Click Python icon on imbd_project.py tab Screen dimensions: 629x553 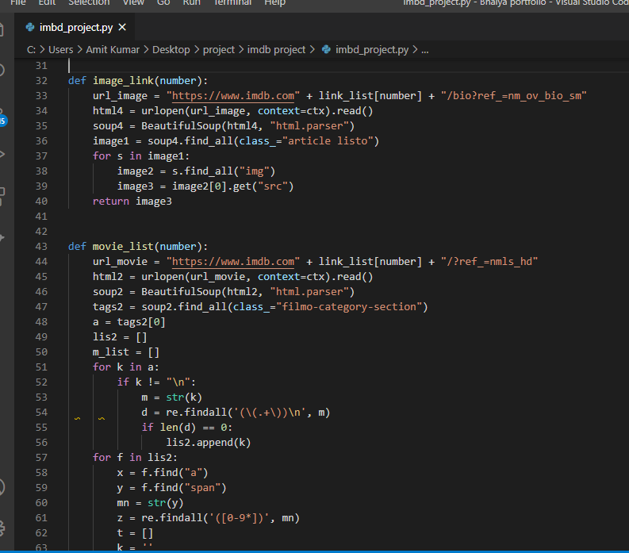pos(30,28)
